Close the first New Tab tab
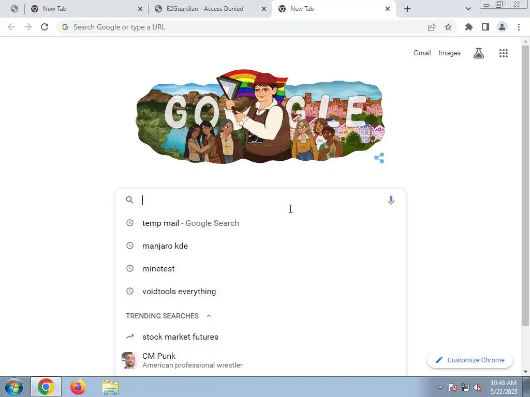Image resolution: width=530 pixels, height=397 pixels. point(140,9)
